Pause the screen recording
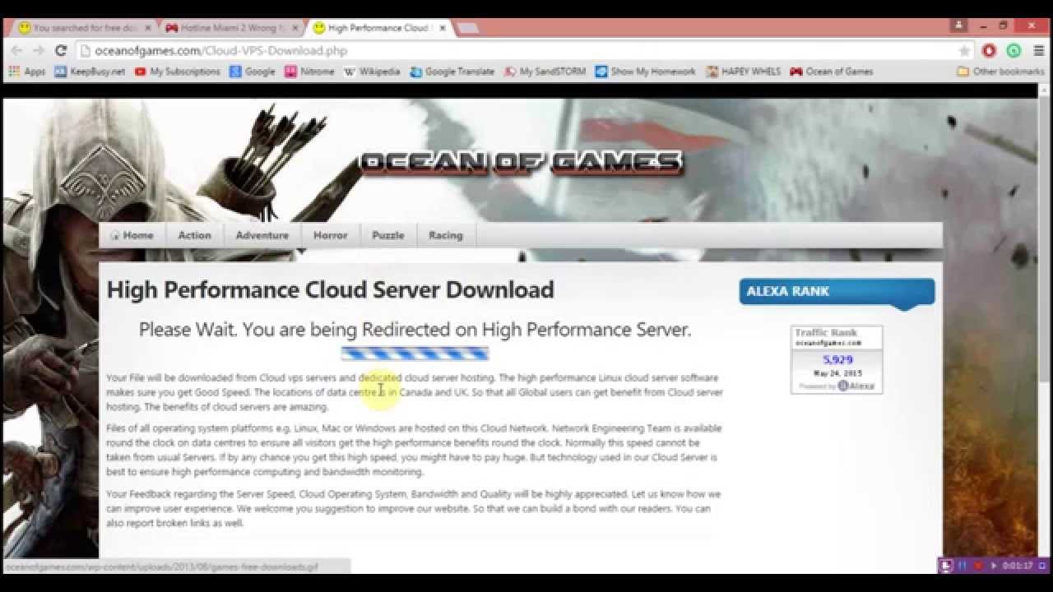 [x=963, y=566]
